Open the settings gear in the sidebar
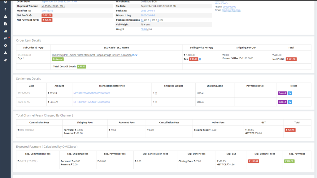The width and height of the screenshot is (317, 178). coord(5,45)
